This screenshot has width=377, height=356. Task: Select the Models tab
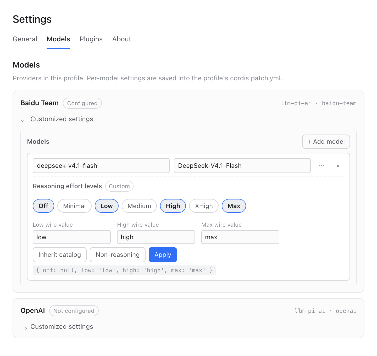point(58,39)
